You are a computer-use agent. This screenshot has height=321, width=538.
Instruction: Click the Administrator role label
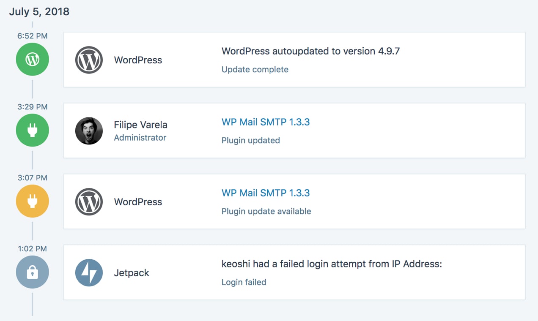point(140,138)
